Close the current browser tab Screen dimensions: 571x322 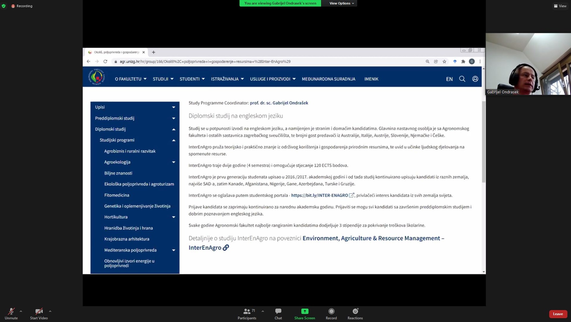(x=144, y=52)
